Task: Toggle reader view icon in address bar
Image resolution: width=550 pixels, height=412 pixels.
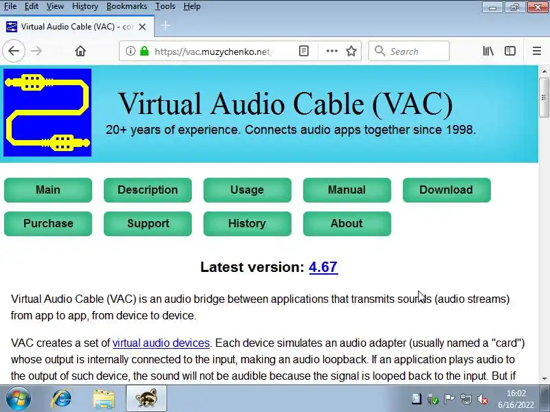Action: coord(304,51)
